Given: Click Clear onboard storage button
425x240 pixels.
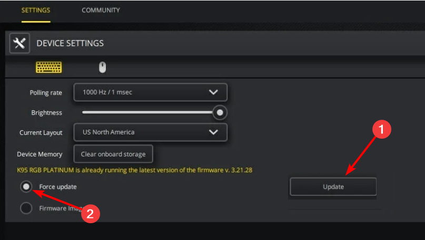Looking at the screenshot, I should [113, 154].
